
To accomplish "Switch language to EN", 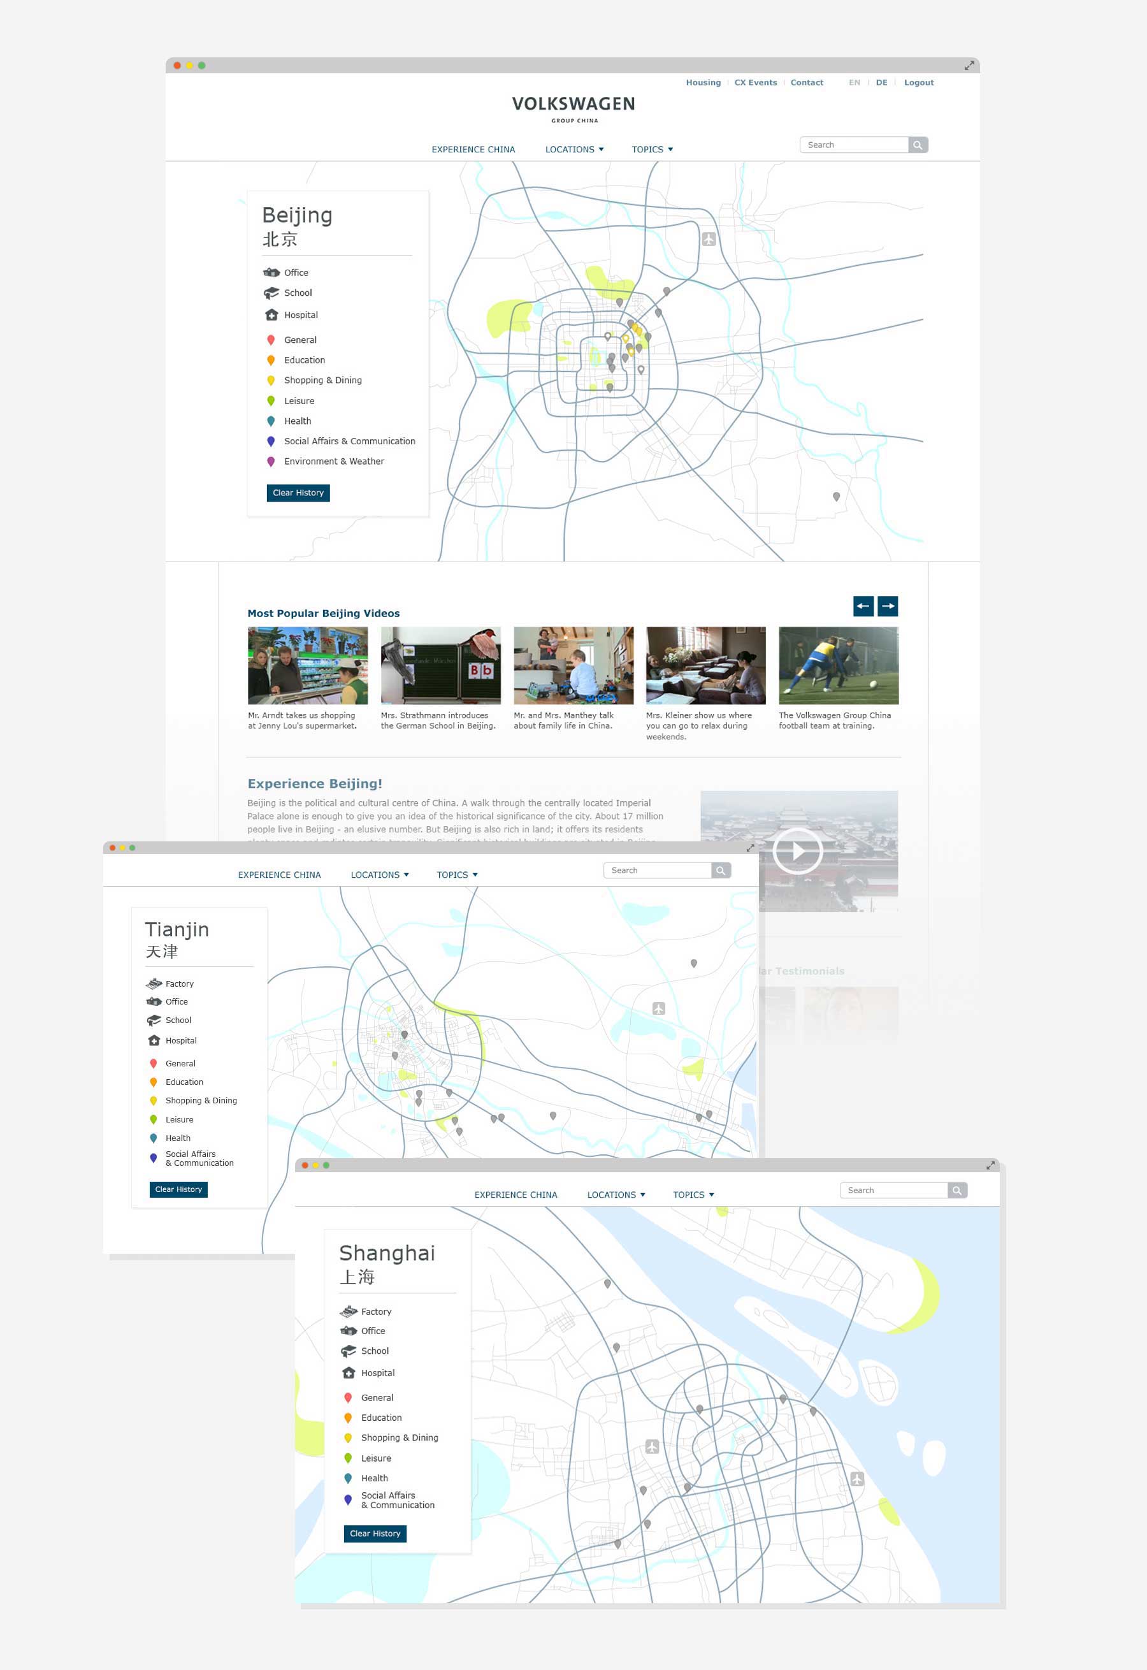I will click(x=855, y=83).
